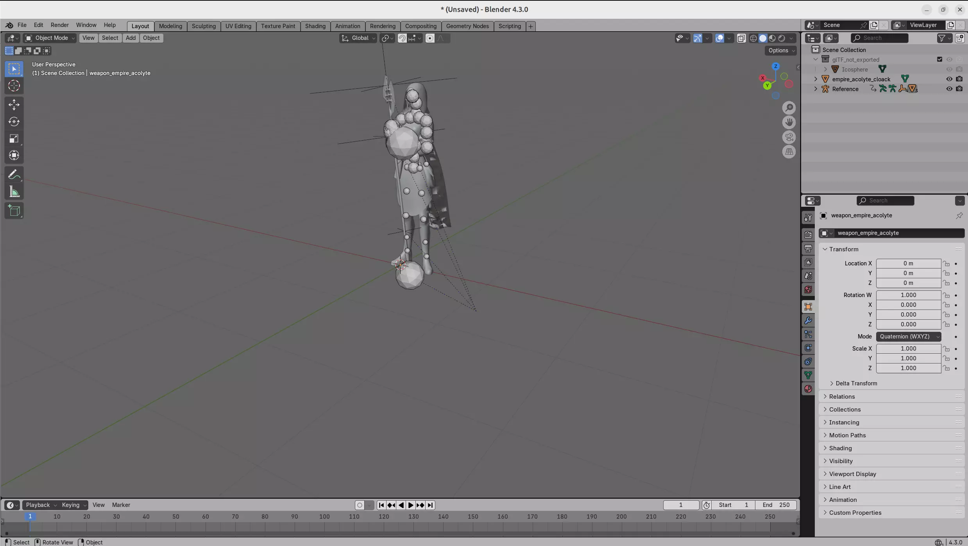Activate the Rotate tool

point(14,122)
